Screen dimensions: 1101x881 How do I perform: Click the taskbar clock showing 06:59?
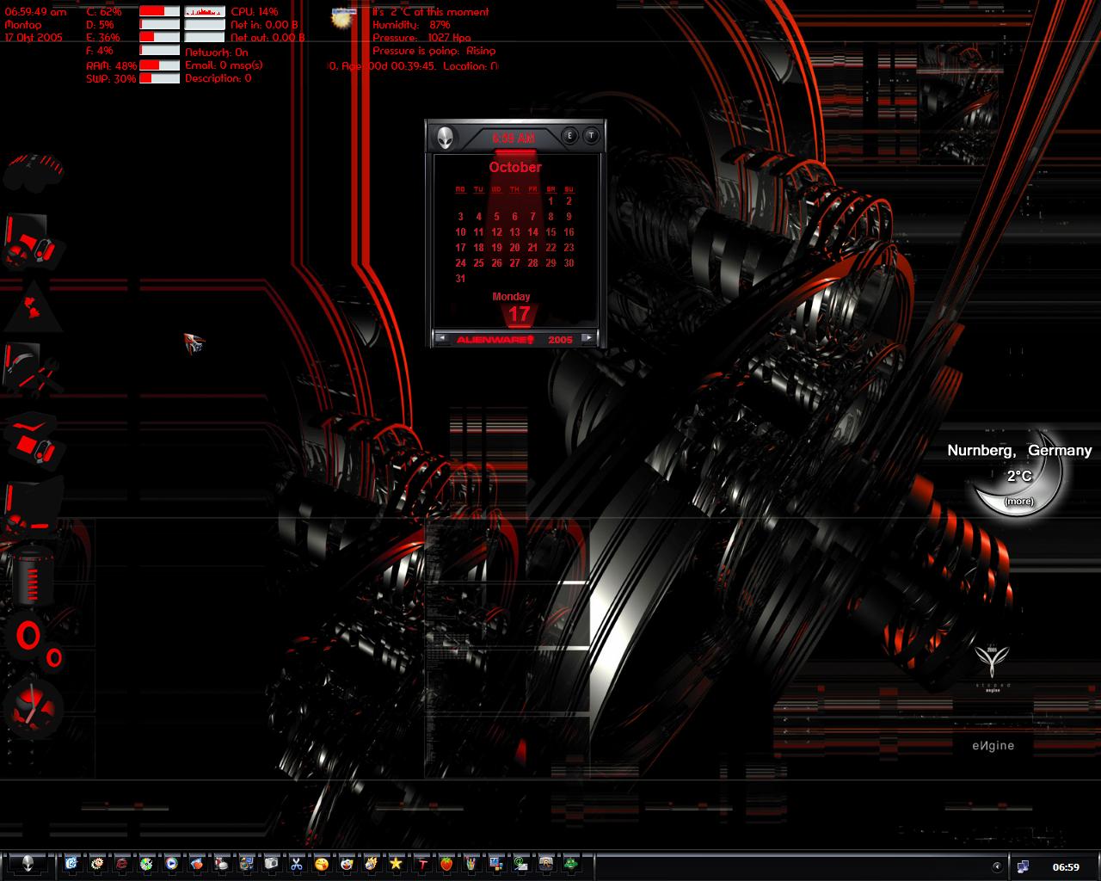pyautogui.click(x=1066, y=867)
